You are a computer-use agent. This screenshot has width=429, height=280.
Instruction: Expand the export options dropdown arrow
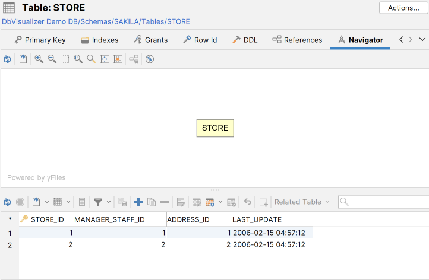coord(47,202)
